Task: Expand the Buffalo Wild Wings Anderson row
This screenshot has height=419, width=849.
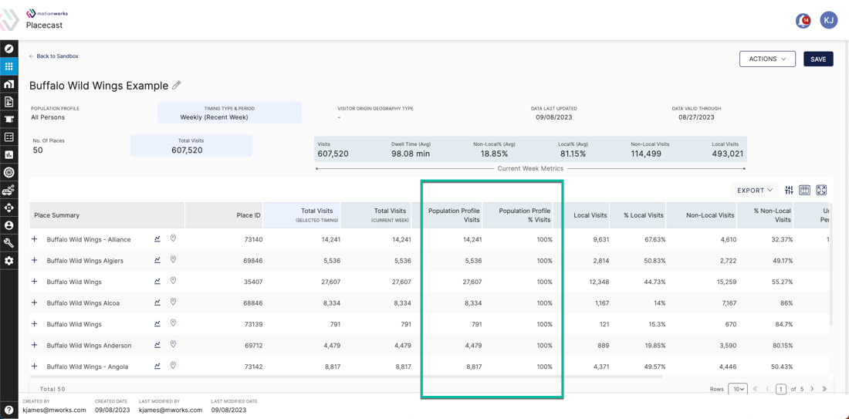Action: [35, 345]
